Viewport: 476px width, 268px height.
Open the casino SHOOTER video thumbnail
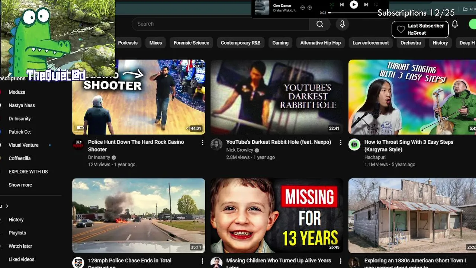click(x=139, y=97)
